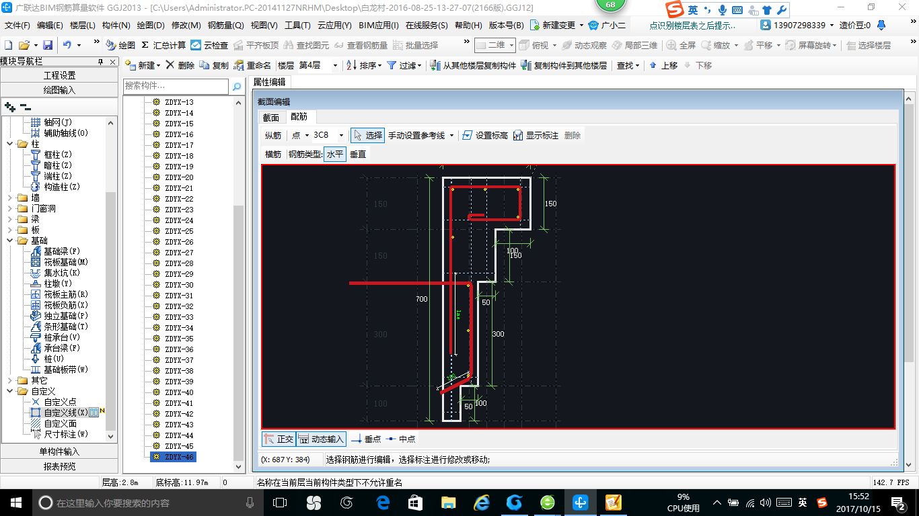Toggle 动态输入 dynamic input
This screenshot has height=516, width=919.
tap(321, 439)
